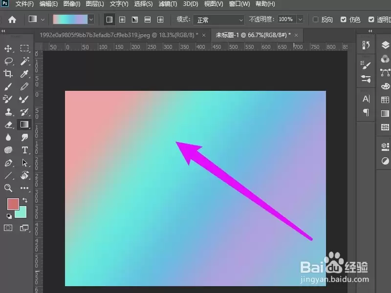Open the Character panel icon
391x293 pixels.
tap(366, 99)
